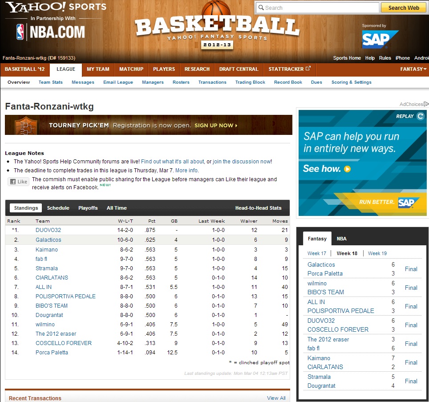Open Head-to-Head Stats view

click(258, 208)
